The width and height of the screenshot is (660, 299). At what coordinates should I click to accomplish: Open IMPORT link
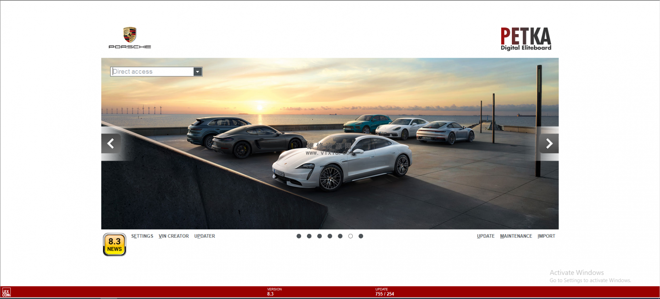546,236
